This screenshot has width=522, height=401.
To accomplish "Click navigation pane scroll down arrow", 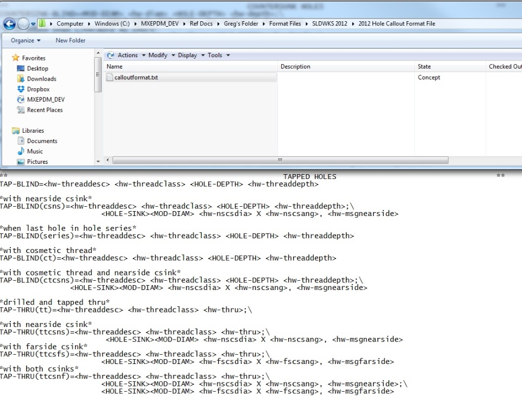I will pyautogui.click(x=98, y=162).
